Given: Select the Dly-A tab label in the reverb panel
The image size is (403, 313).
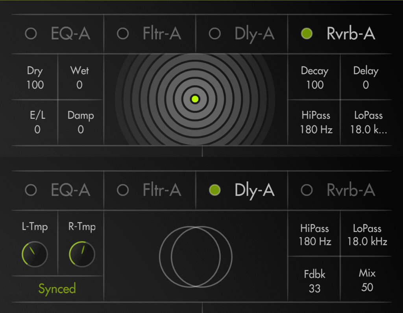Looking at the screenshot, I should (x=254, y=34).
